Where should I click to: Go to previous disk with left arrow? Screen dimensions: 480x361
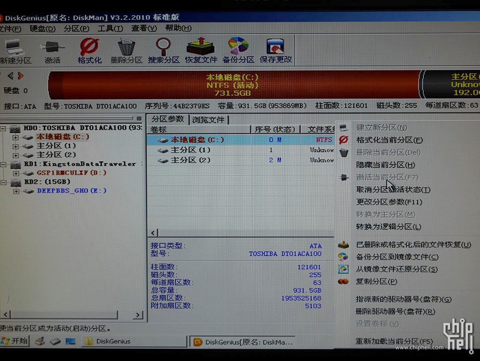(10, 76)
